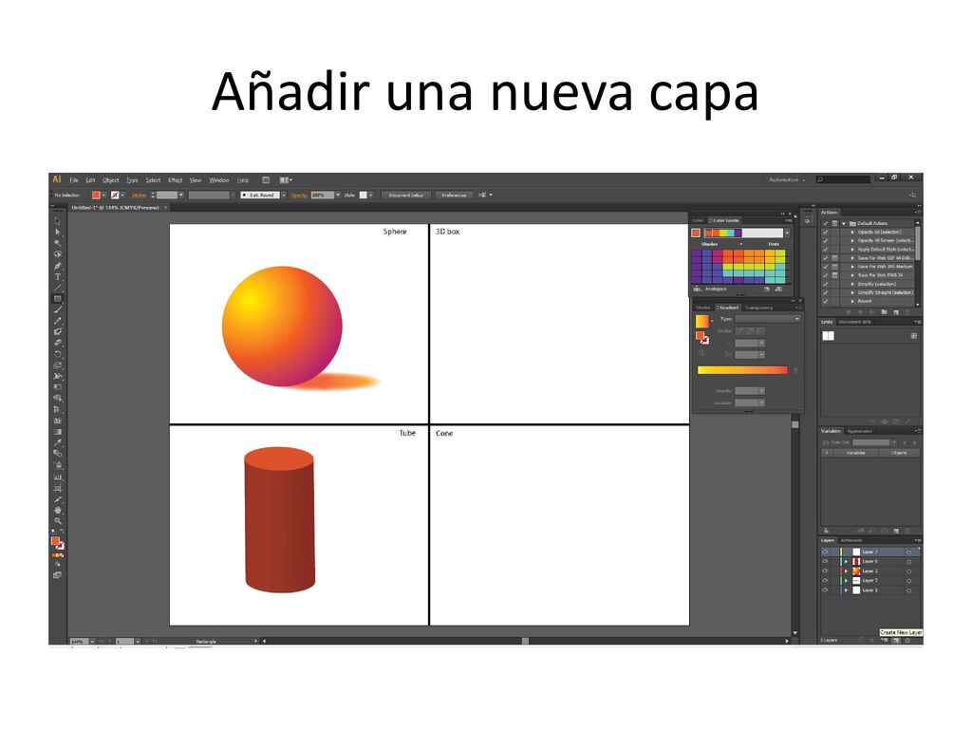
Task: Click the Create New Layer icon
Action: 896,641
